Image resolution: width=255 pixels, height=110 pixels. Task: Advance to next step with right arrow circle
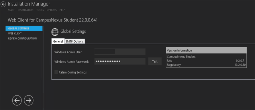pos(29,101)
